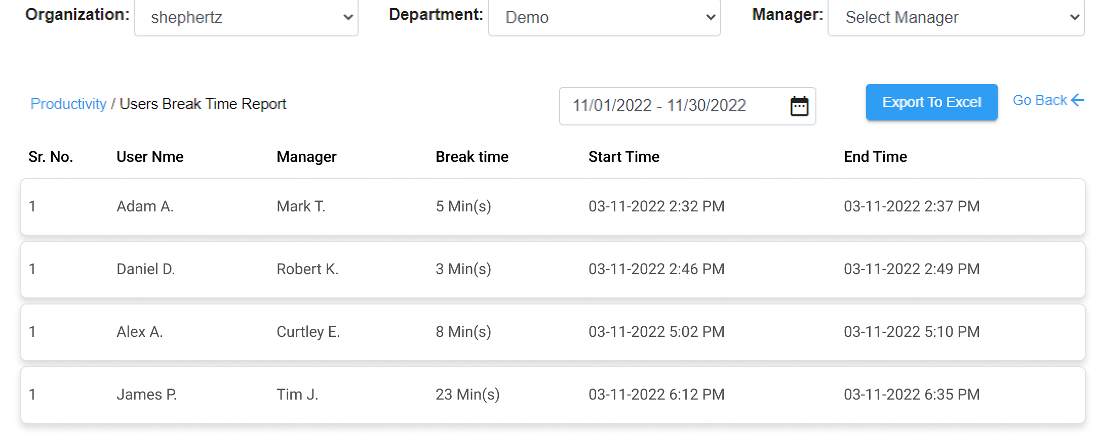Click the Manager column header
The height and width of the screenshot is (436, 1097).
tap(306, 157)
